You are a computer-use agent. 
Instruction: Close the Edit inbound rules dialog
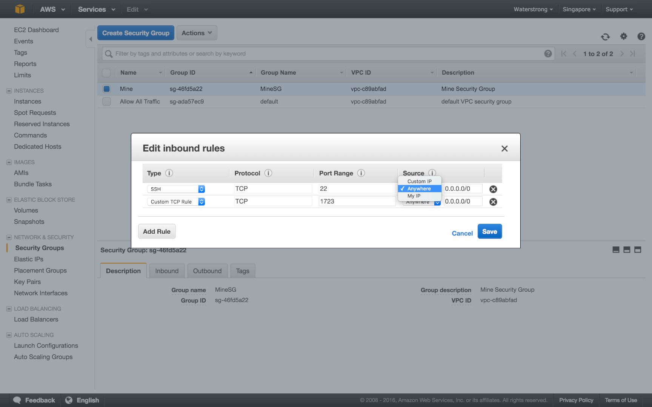(x=504, y=148)
